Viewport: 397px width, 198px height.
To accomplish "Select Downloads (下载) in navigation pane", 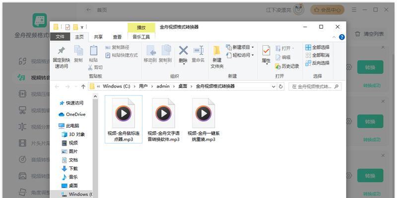I will click(x=70, y=168).
